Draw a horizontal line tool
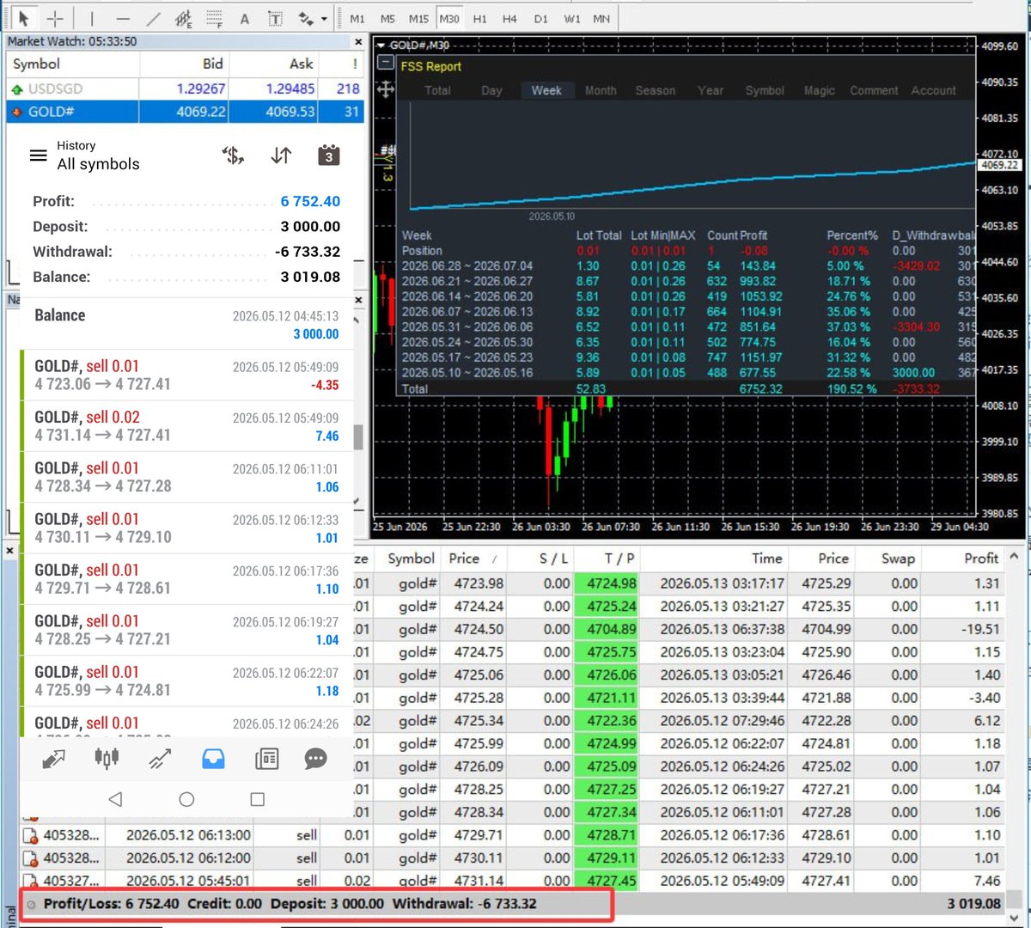This screenshot has height=928, width=1031. pos(123,18)
